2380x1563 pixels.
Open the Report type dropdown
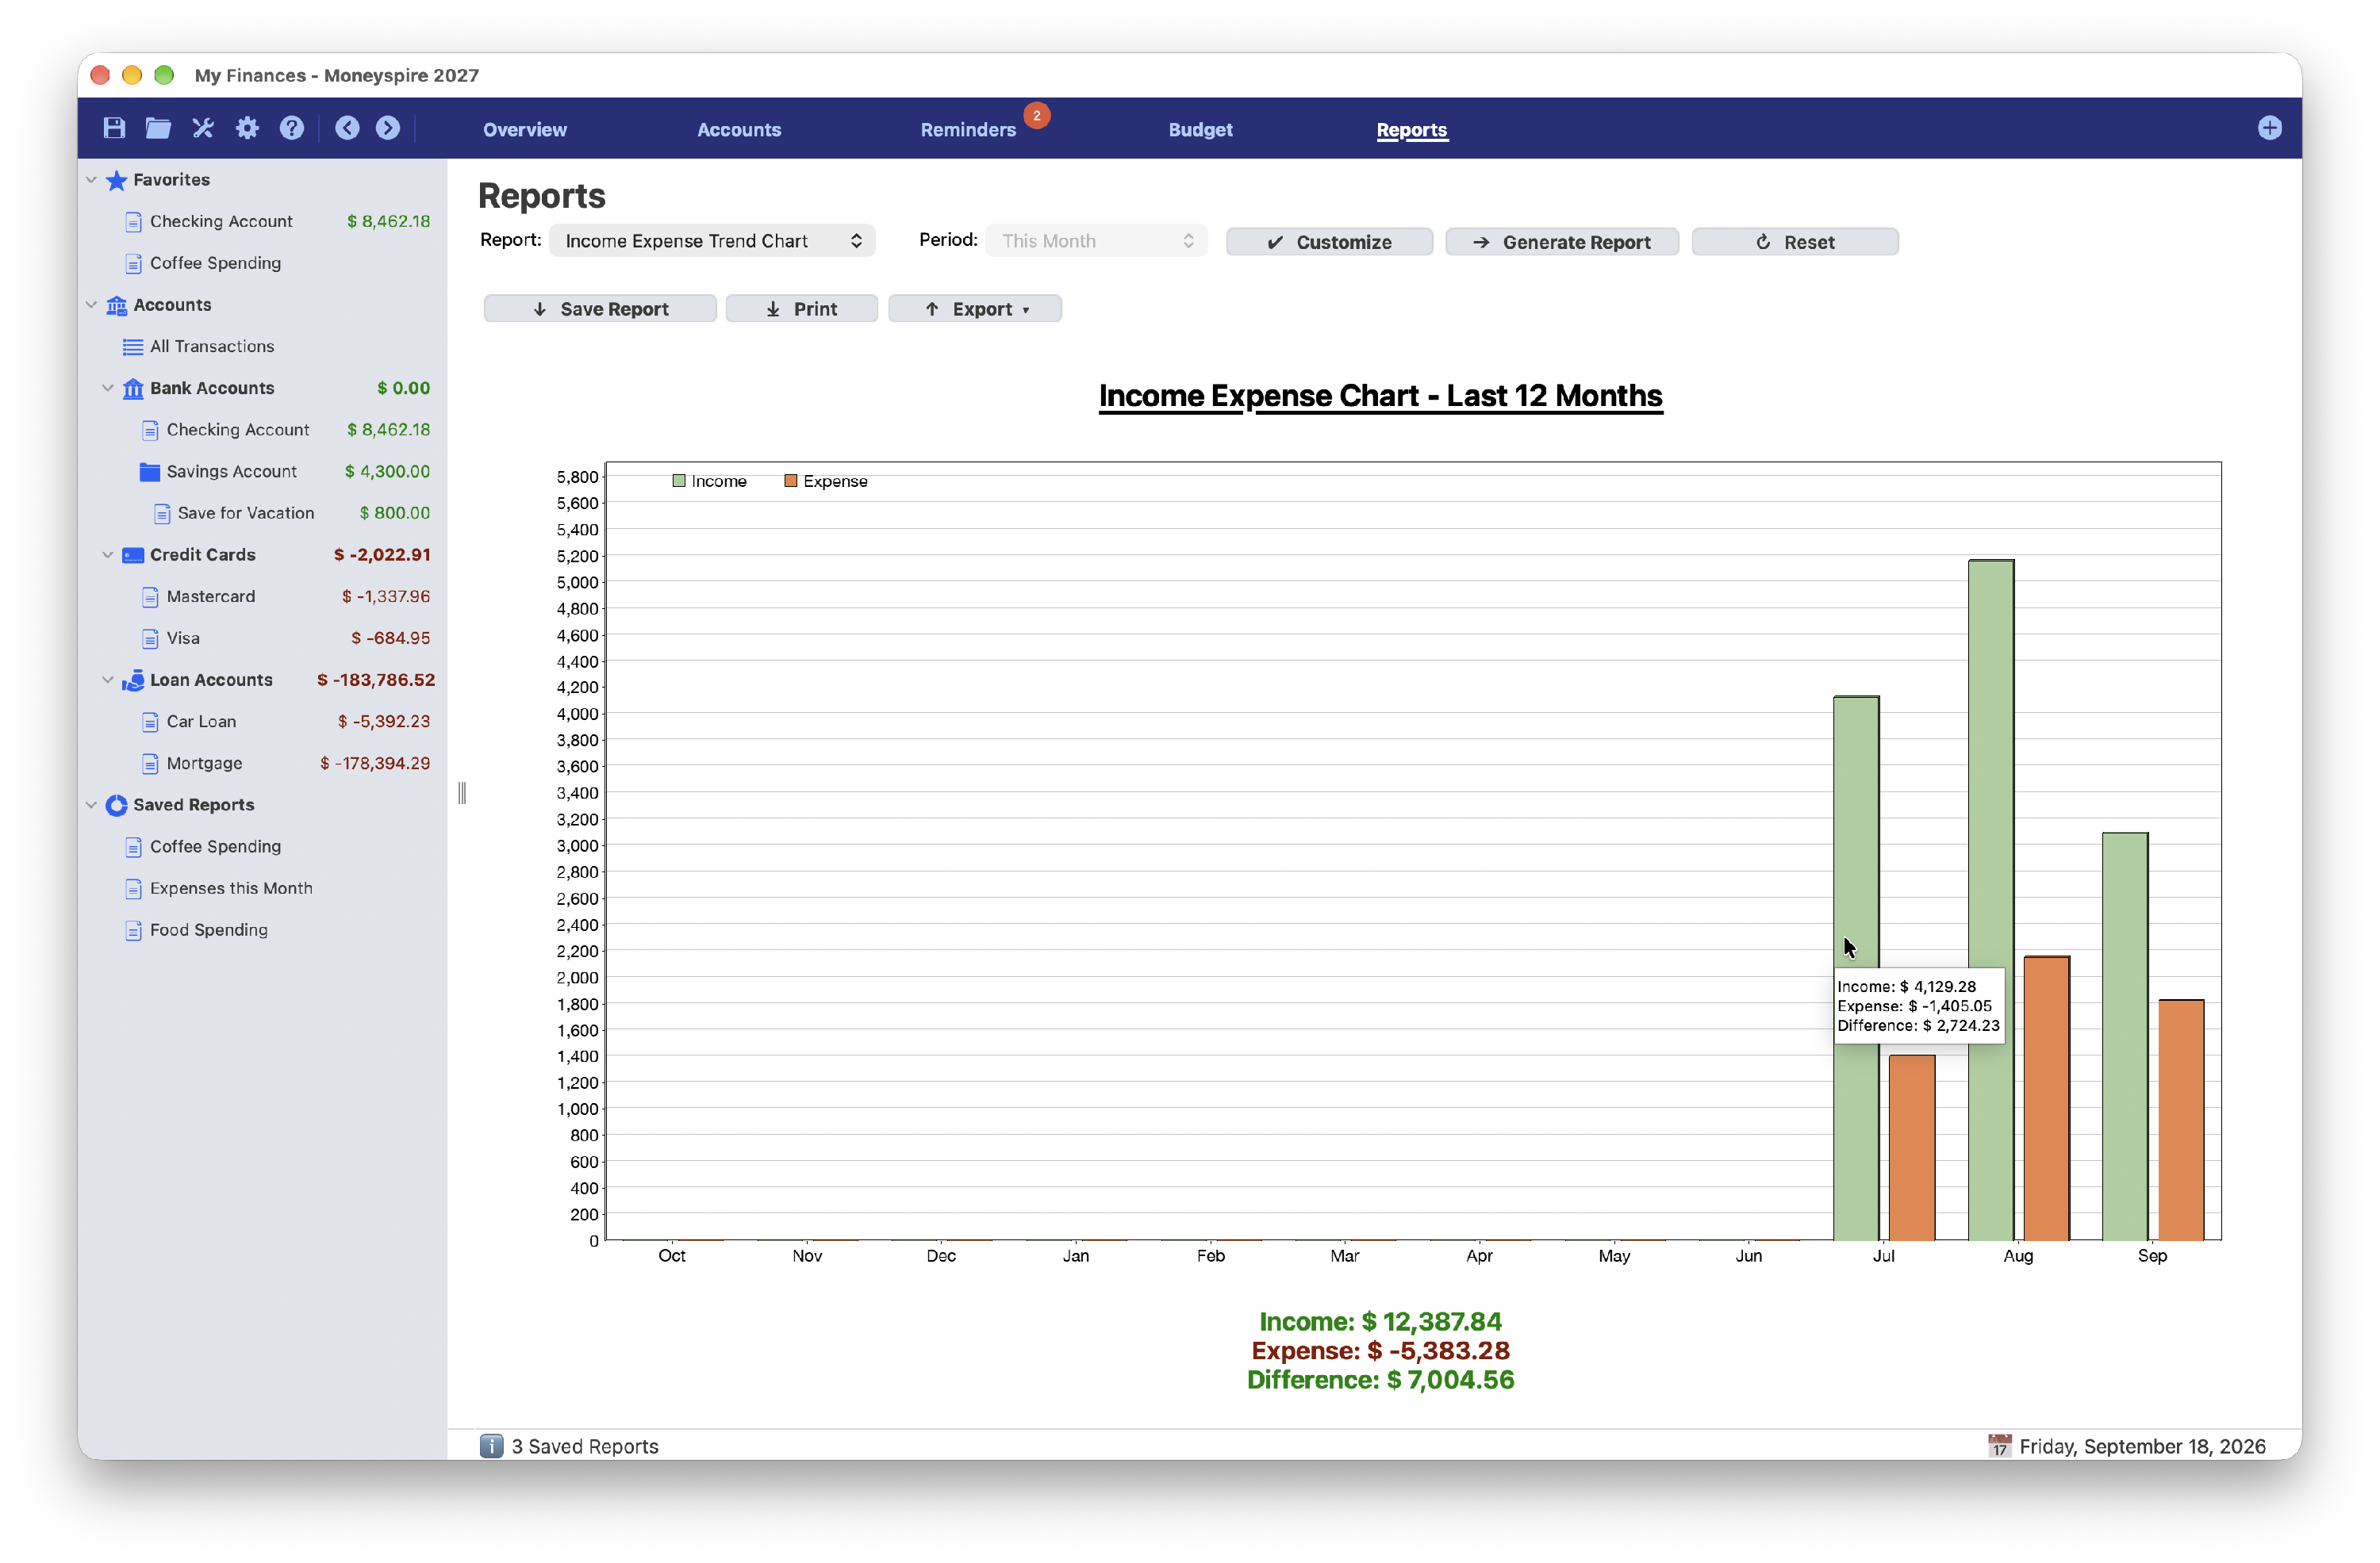(x=712, y=241)
